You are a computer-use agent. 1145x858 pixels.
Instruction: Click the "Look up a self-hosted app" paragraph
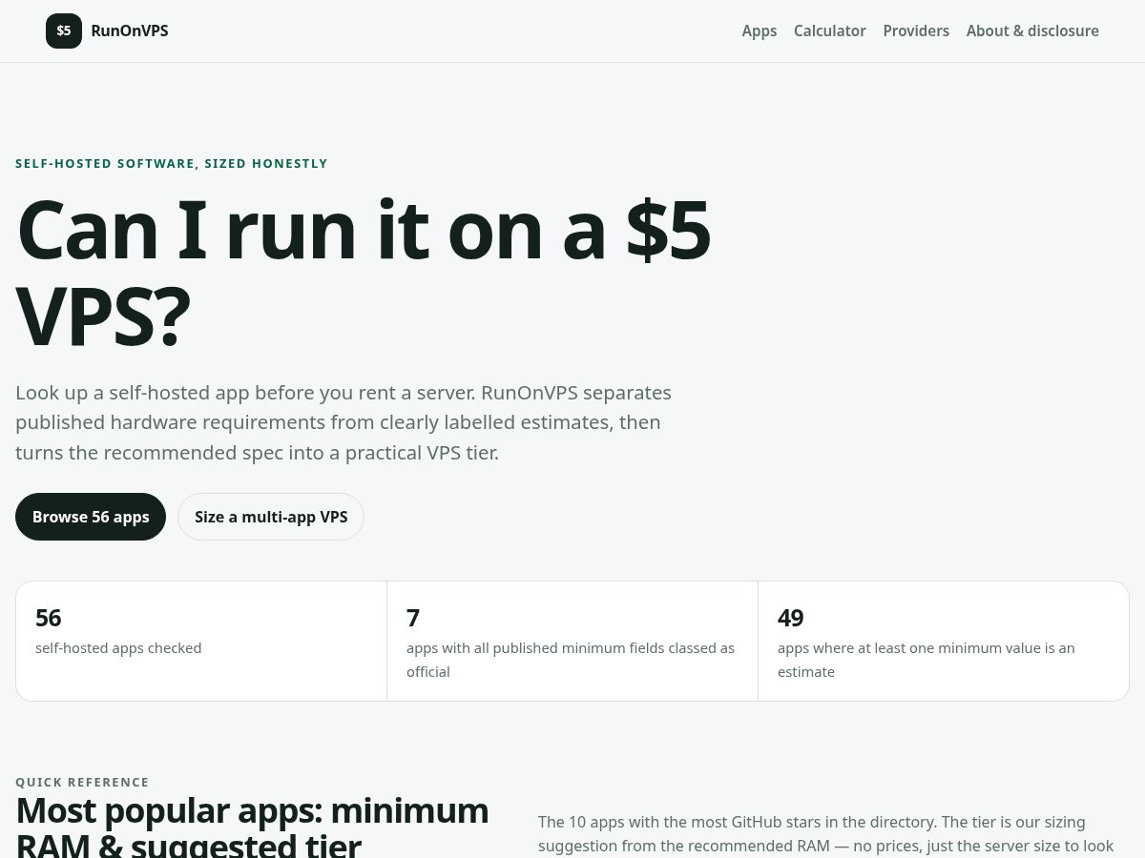[x=343, y=422]
